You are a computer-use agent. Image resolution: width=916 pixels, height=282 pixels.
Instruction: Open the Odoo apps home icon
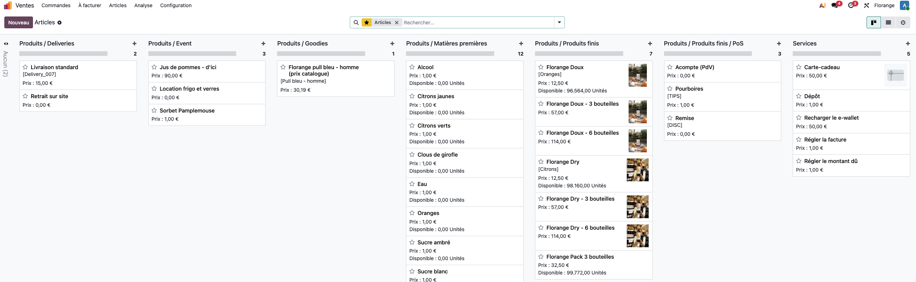click(8, 5)
